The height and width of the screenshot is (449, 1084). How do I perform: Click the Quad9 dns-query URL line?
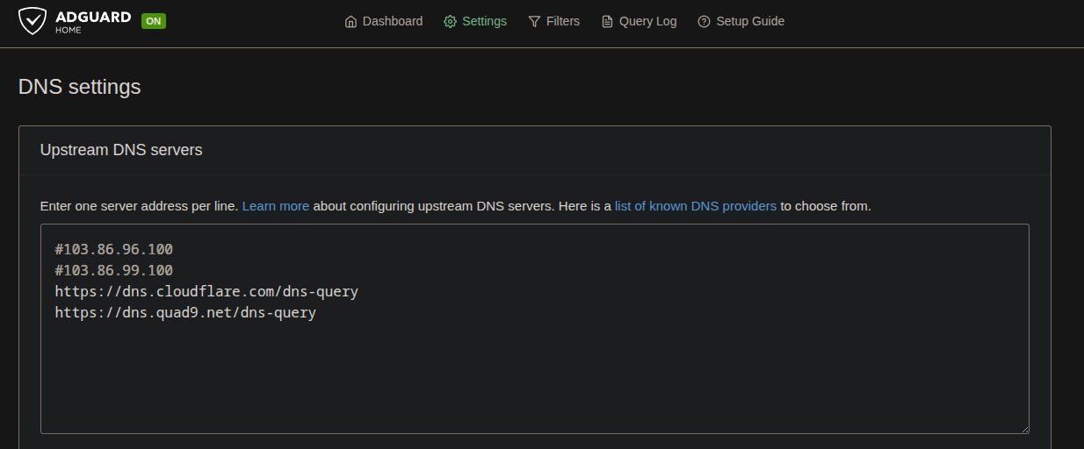[185, 312]
